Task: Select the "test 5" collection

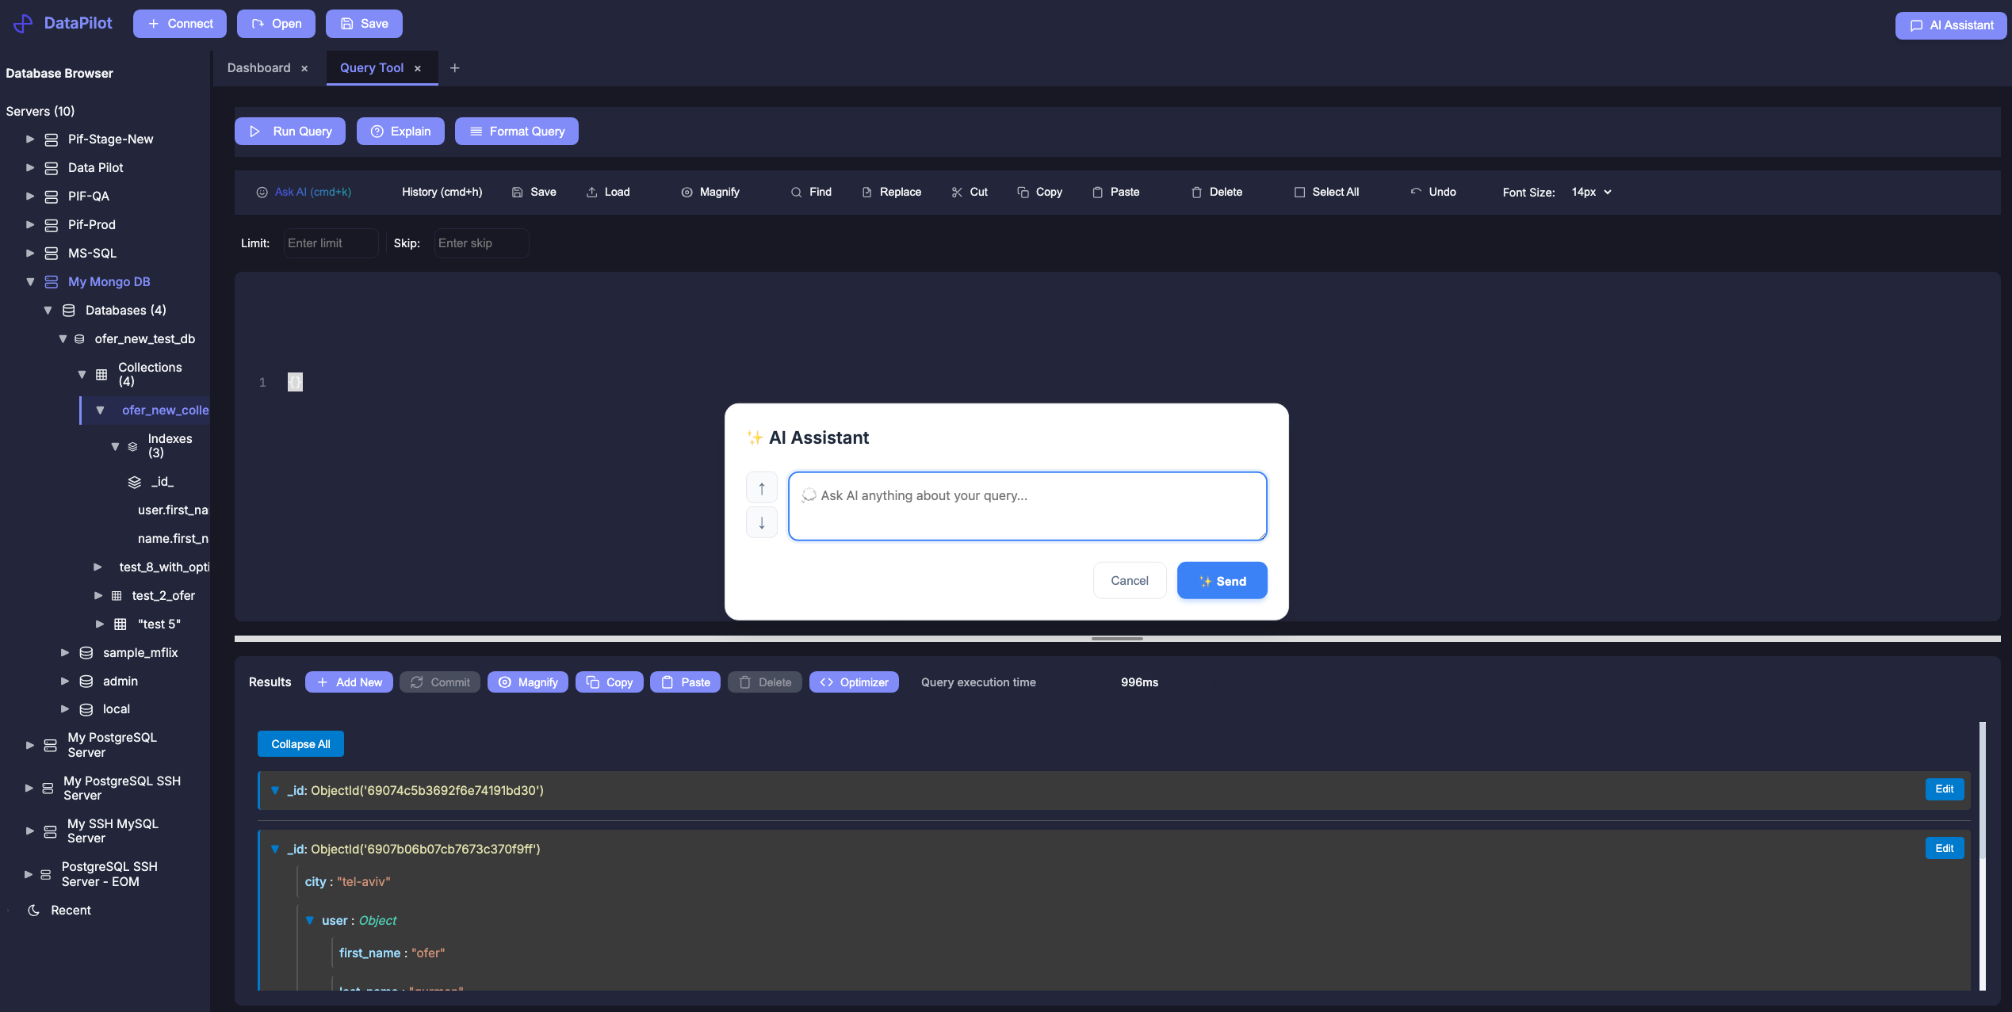Action: (159, 624)
